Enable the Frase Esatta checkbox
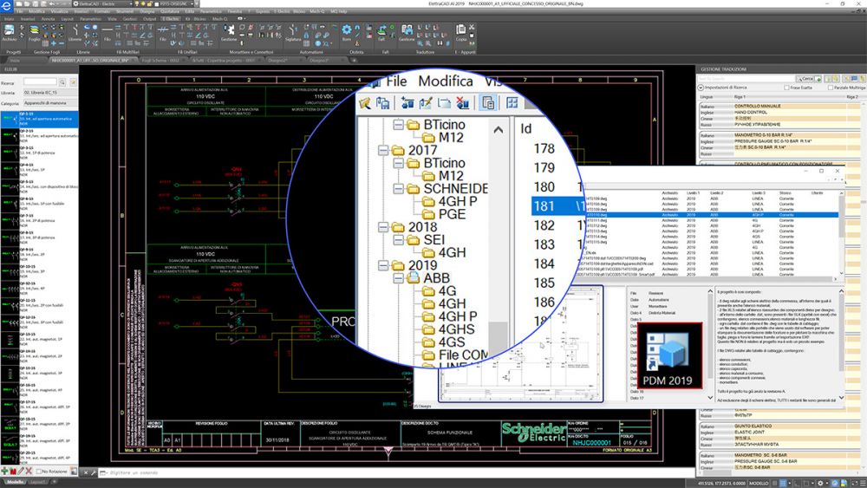Viewport: 867px width, 488px height. click(786, 88)
